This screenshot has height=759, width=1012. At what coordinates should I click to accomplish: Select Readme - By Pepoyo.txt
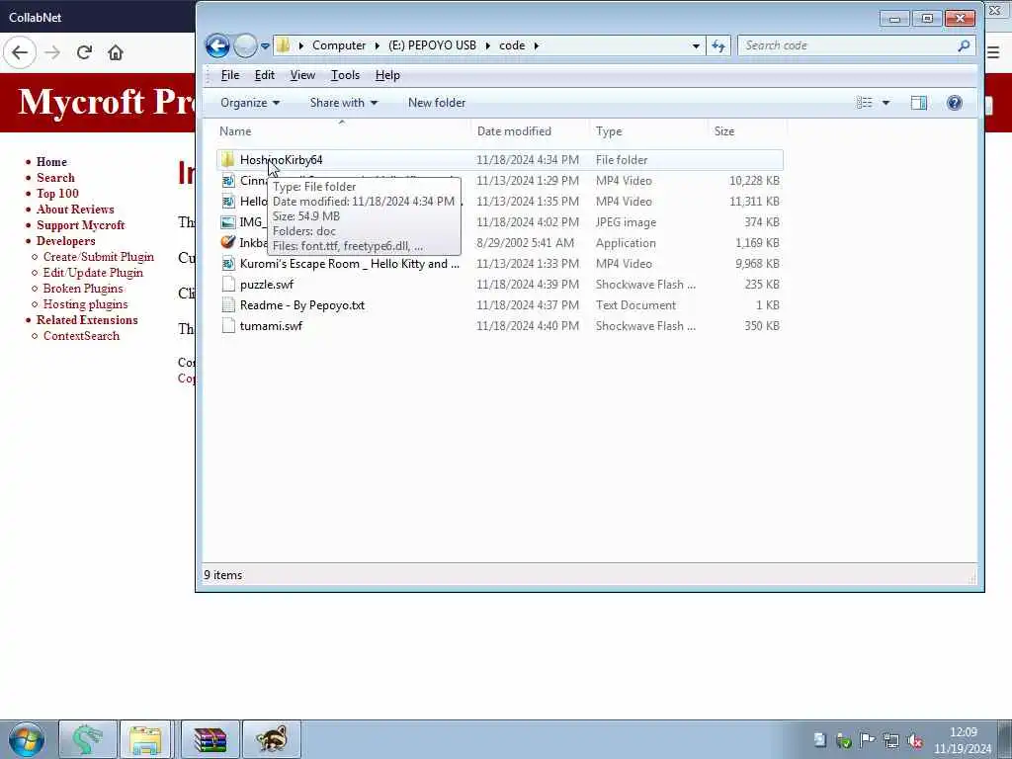(302, 304)
